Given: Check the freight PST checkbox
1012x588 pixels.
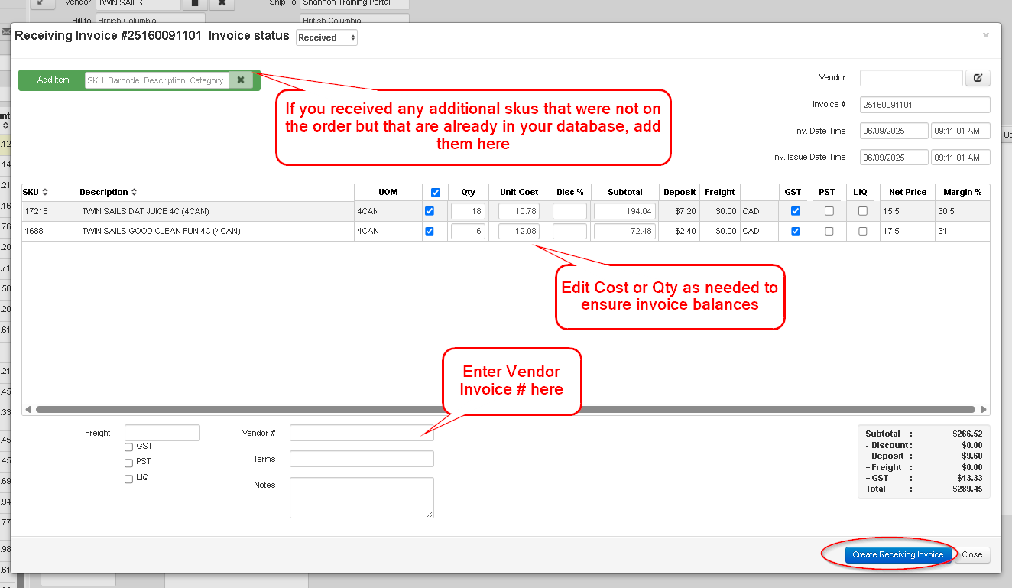Looking at the screenshot, I should [129, 463].
